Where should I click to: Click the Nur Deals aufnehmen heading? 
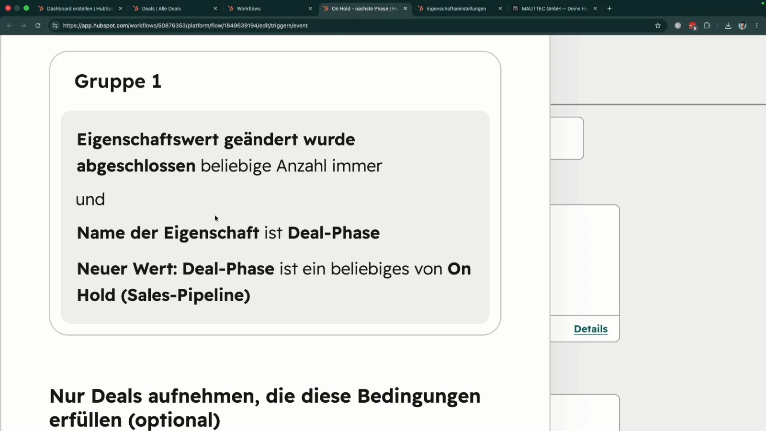pos(265,408)
